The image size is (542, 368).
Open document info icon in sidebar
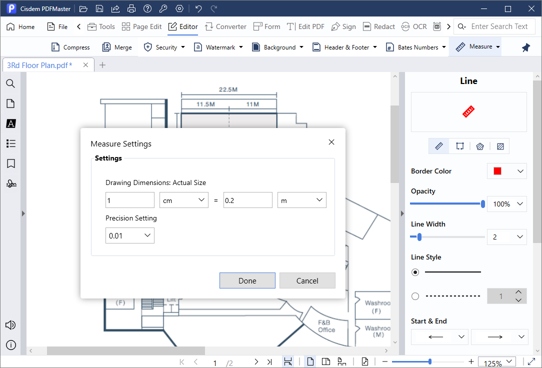click(11, 345)
